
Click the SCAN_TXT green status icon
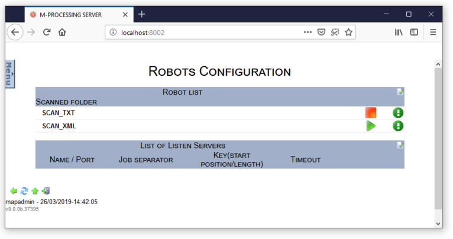[x=398, y=112]
